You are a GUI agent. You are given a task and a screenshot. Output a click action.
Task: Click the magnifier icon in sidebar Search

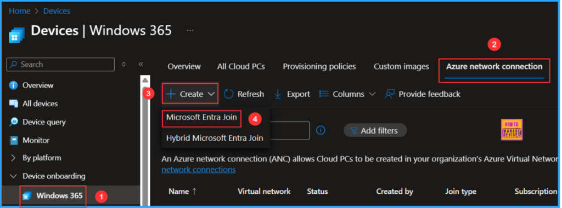coord(13,65)
